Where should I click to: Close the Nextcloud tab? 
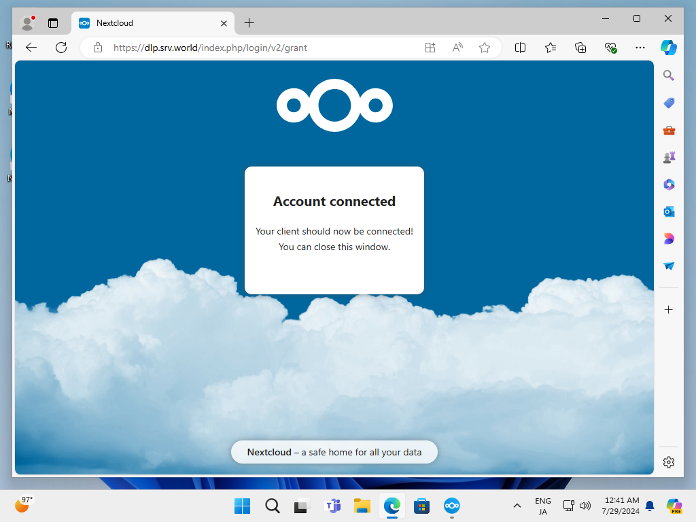tap(224, 23)
